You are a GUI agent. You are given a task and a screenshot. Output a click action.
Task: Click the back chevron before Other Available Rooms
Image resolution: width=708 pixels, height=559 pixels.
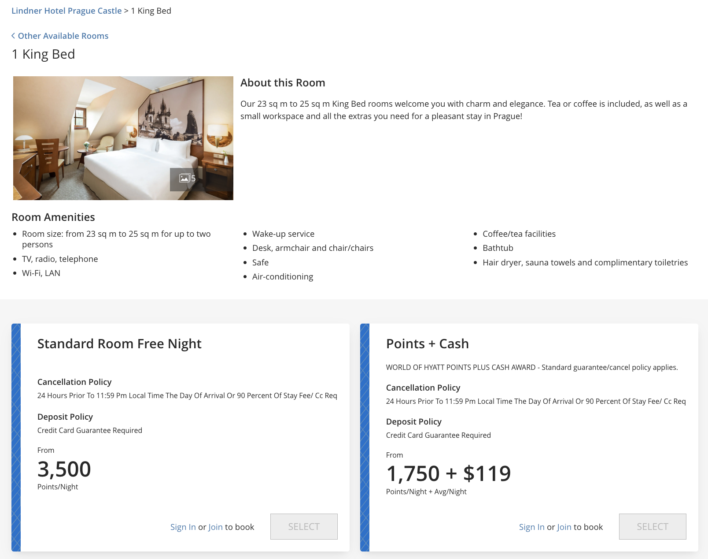(13, 36)
